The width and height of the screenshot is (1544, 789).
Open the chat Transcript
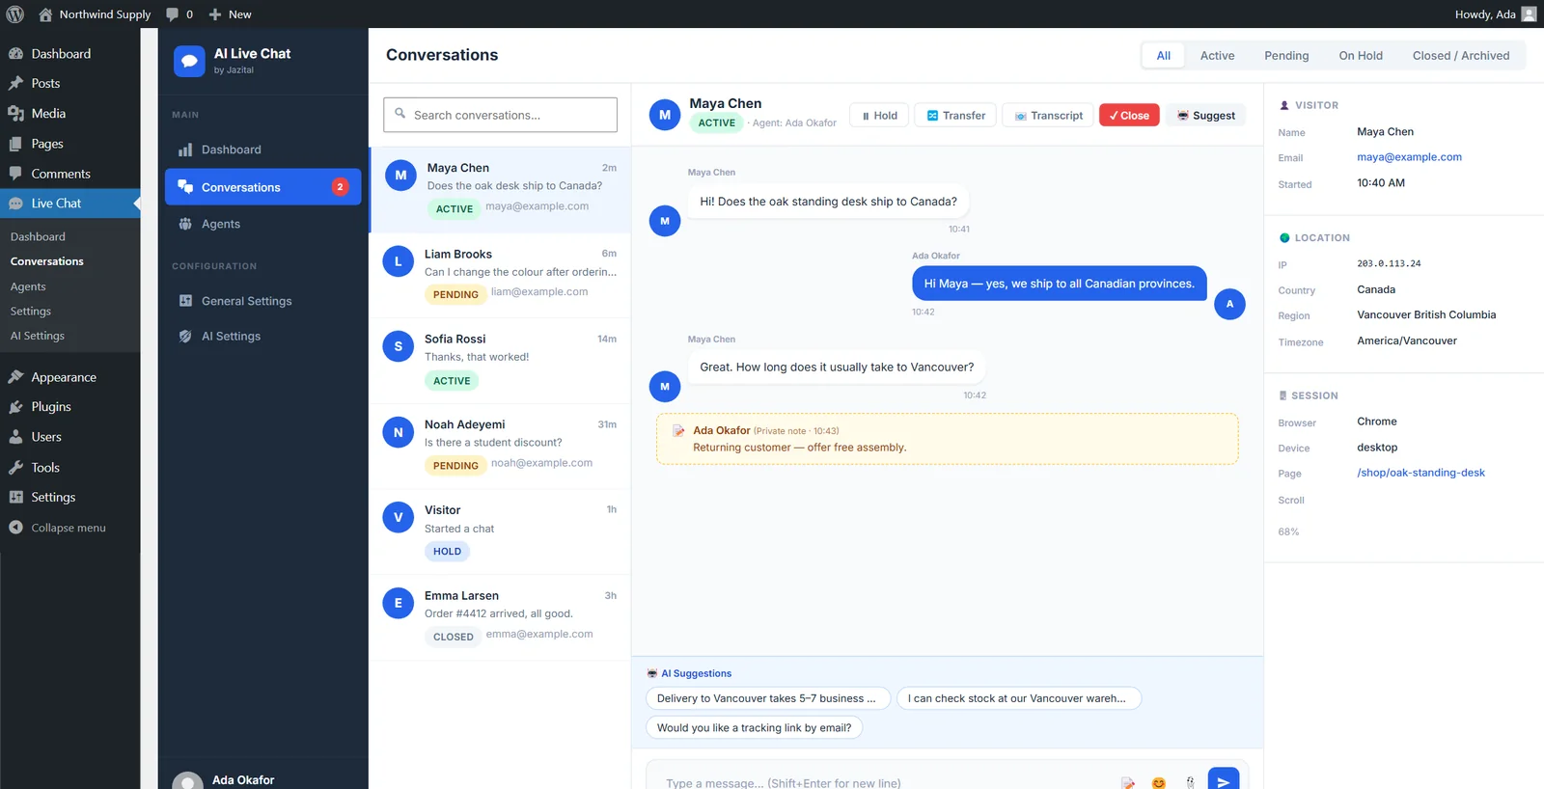[x=1048, y=115]
